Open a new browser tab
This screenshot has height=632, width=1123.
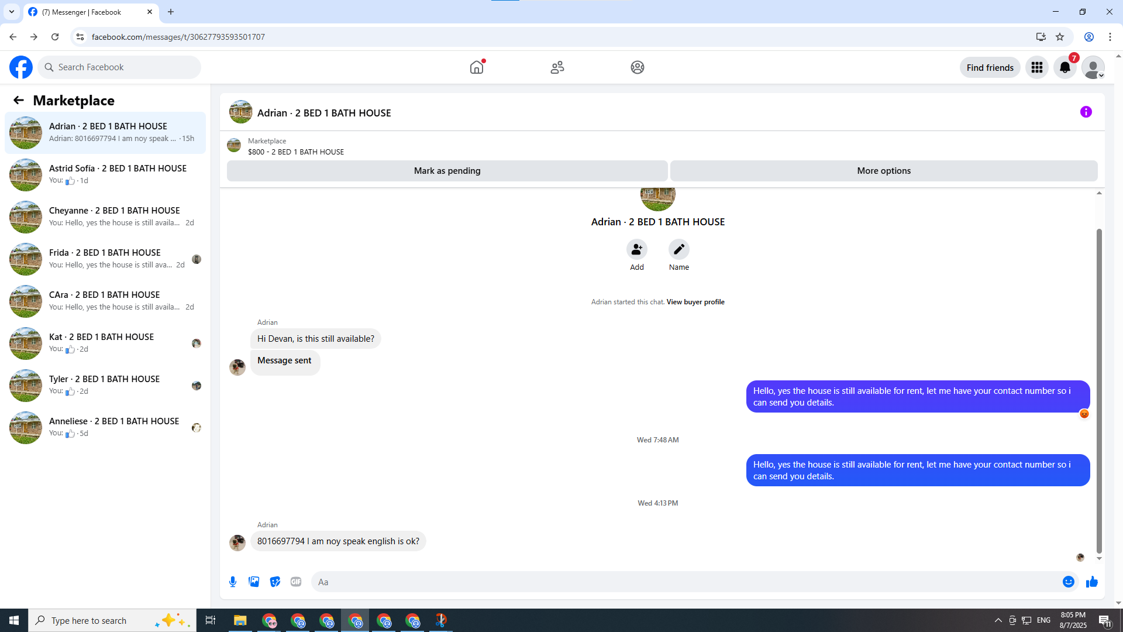pyautogui.click(x=171, y=12)
